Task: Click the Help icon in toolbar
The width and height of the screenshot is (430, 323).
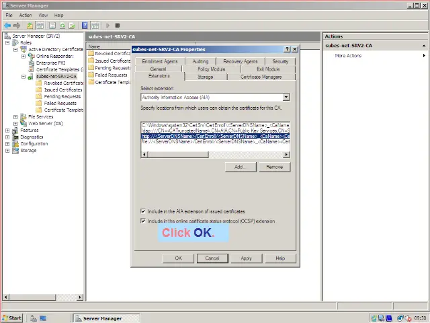Action: (85, 26)
